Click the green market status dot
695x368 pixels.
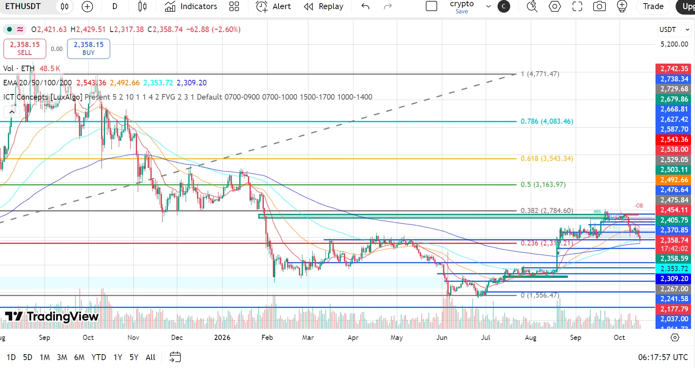(9, 29)
